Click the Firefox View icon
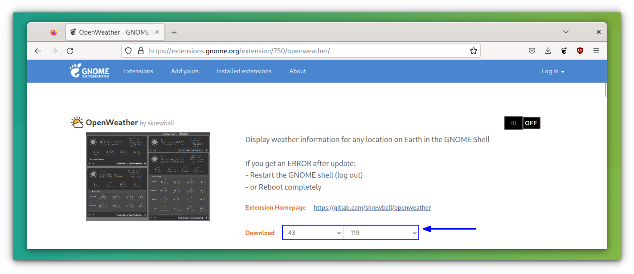The width and height of the screenshot is (634, 274). click(54, 32)
